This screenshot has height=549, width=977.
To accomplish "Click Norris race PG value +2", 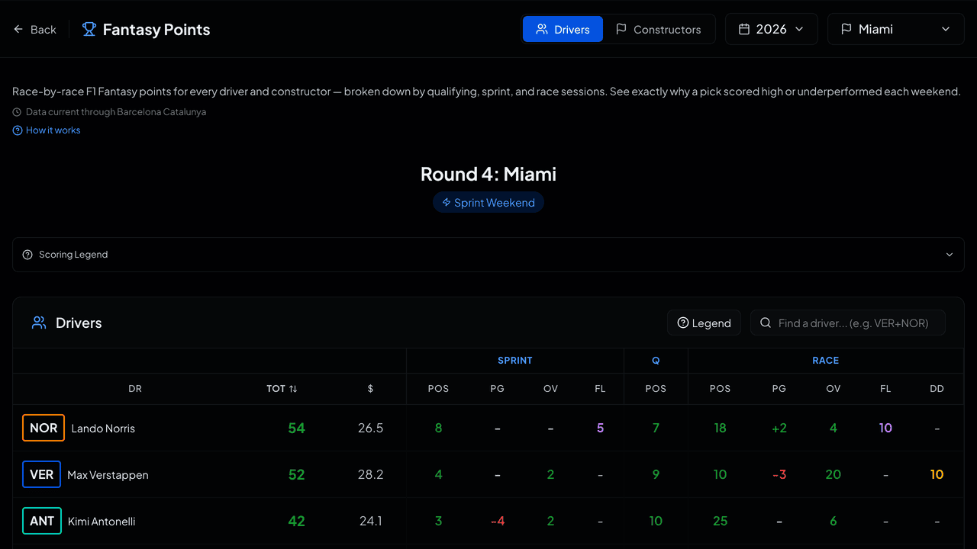I will tap(779, 429).
